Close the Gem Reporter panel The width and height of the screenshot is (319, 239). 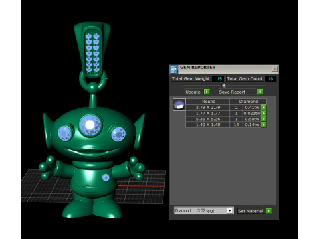(274, 69)
